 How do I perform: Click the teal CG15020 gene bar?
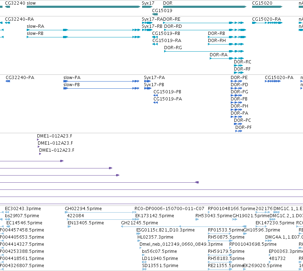[267, 7]
